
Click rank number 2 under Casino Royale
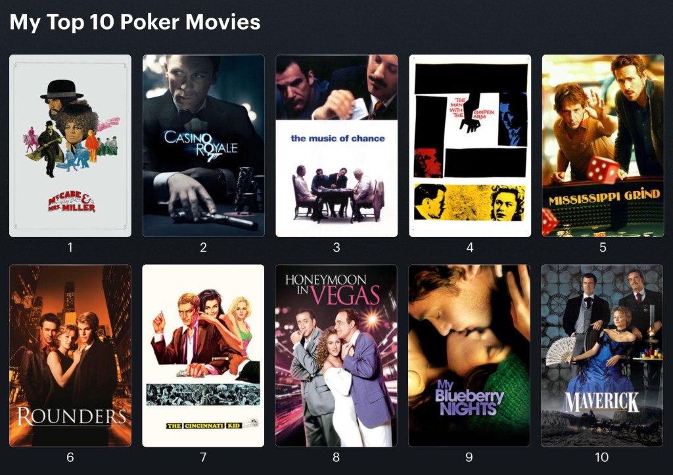click(204, 248)
